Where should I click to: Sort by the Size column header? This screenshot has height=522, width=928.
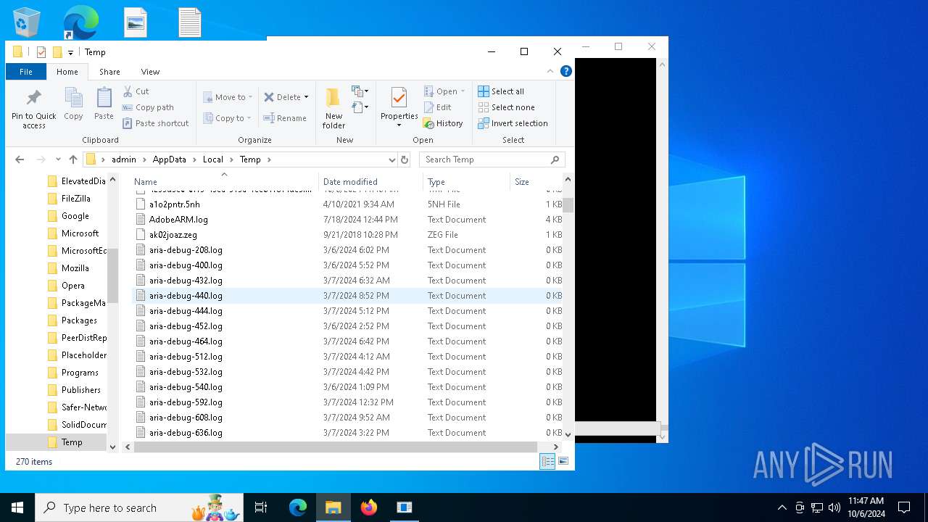(536, 182)
